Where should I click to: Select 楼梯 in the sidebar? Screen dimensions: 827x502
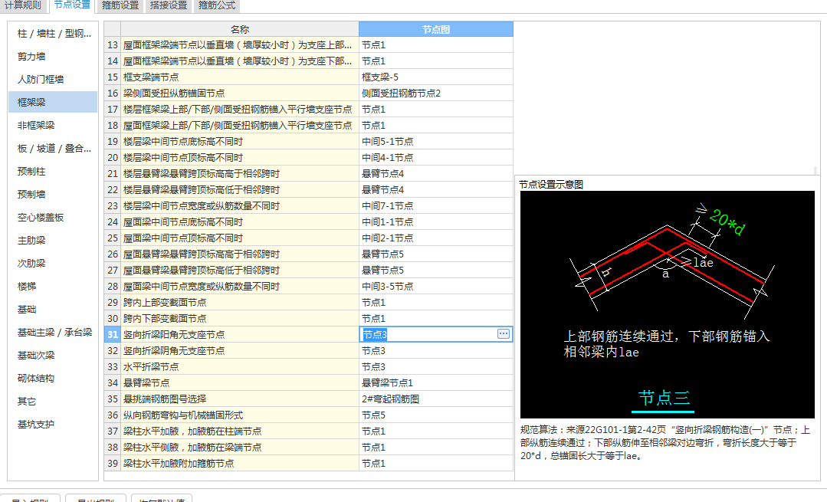coord(53,287)
